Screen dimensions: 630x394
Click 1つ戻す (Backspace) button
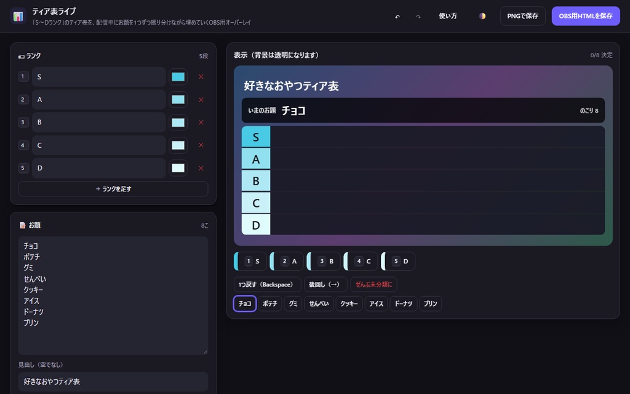pos(267,284)
